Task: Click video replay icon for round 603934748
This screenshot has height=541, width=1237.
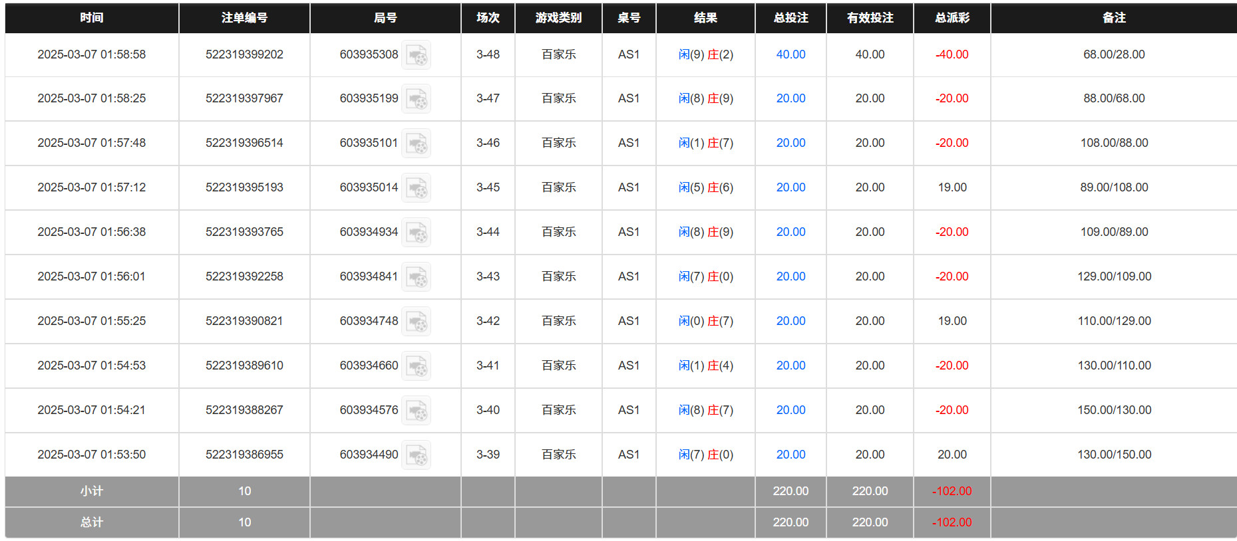Action: click(417, 322)
